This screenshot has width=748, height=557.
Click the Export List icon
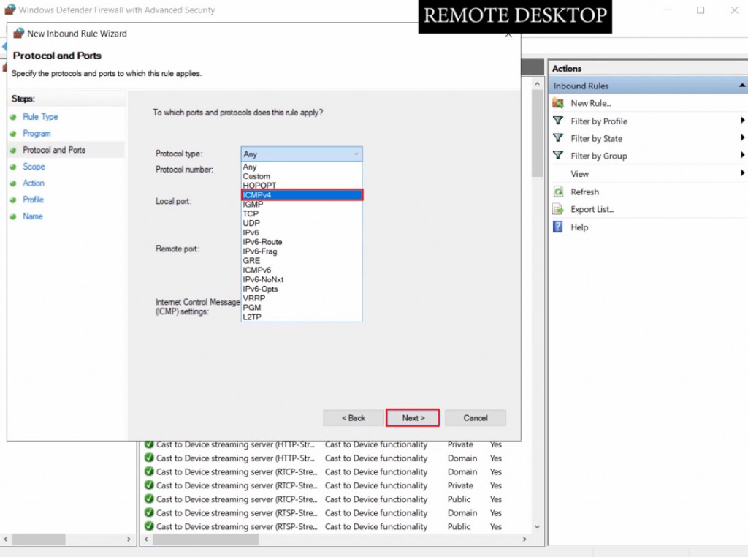coord(558,209)
